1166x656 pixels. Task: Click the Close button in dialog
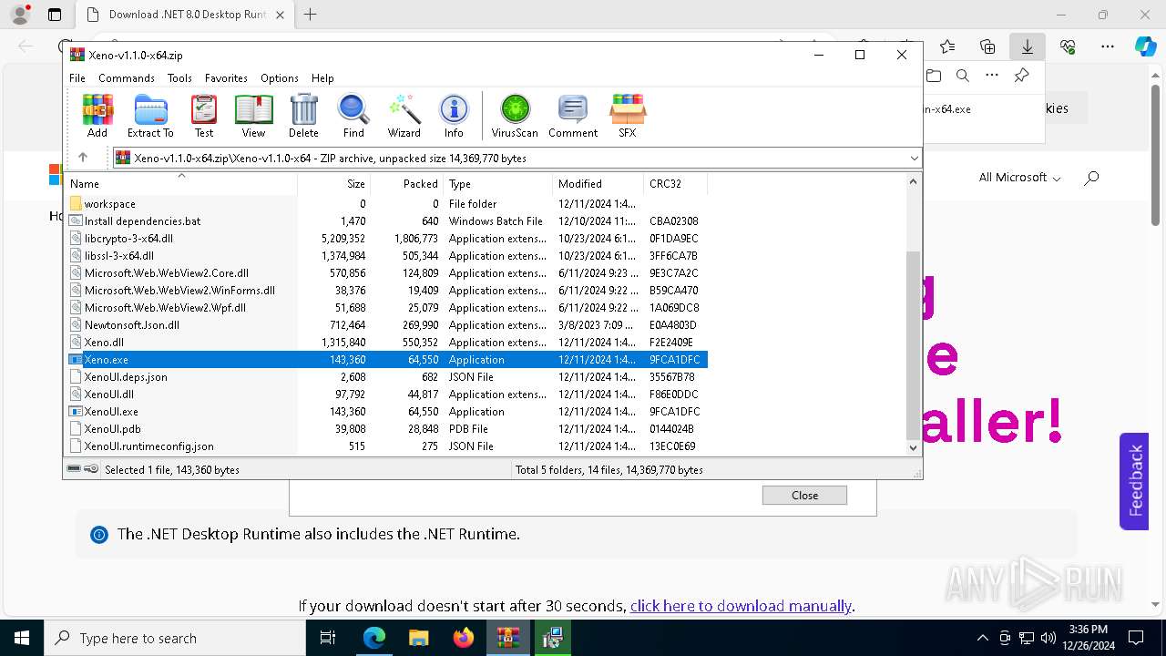(804, 496)
